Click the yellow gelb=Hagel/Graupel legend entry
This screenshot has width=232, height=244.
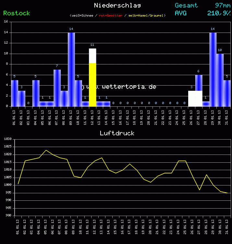146,16
